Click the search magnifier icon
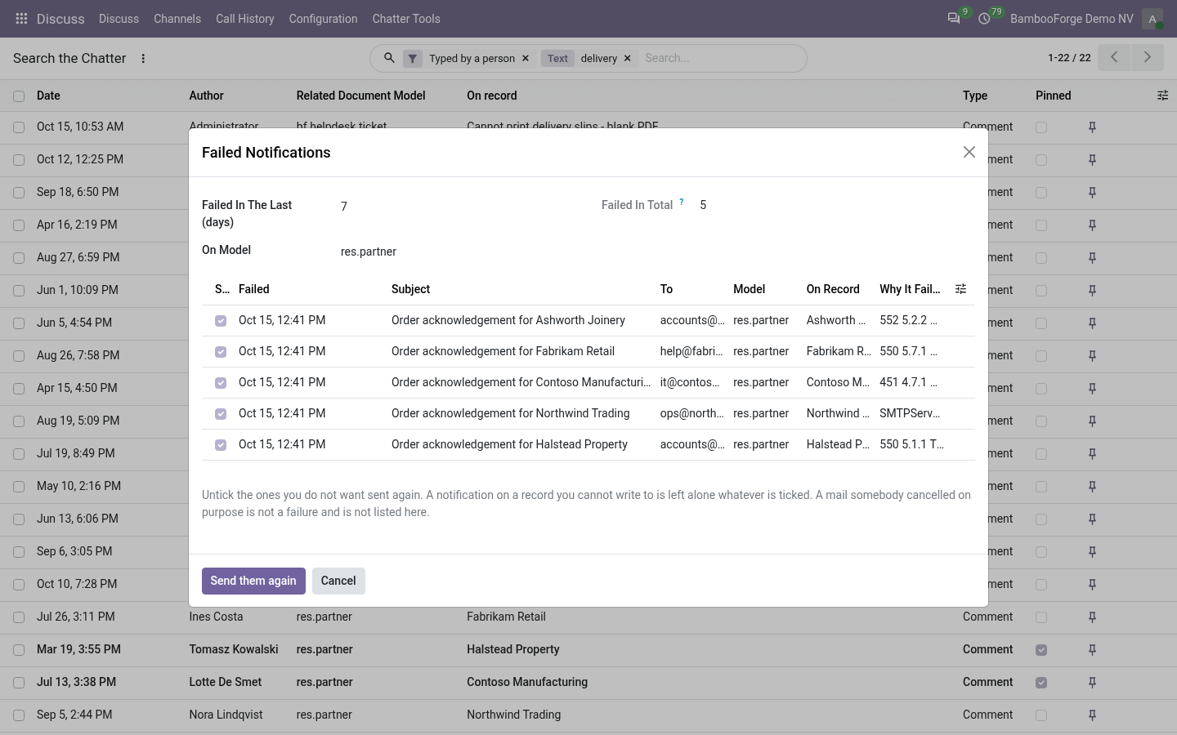The image size is (1177, 735). (389, 58)
